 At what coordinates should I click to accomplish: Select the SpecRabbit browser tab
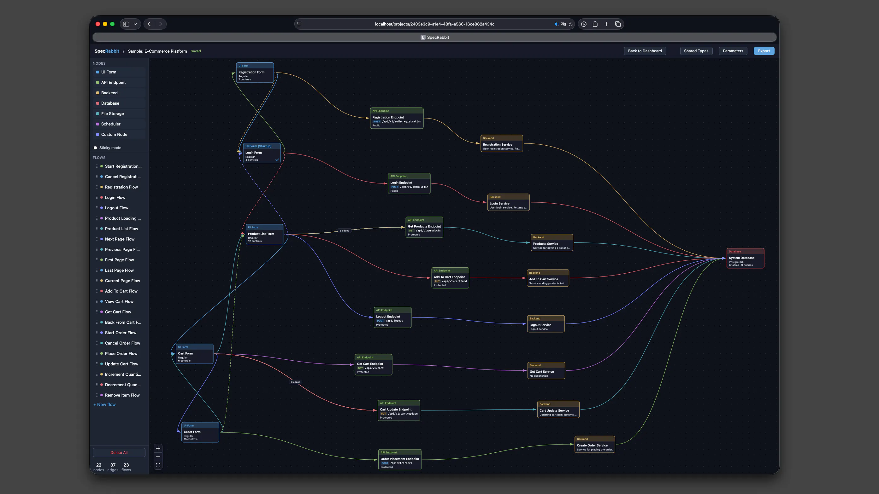(x=434, y=37)
